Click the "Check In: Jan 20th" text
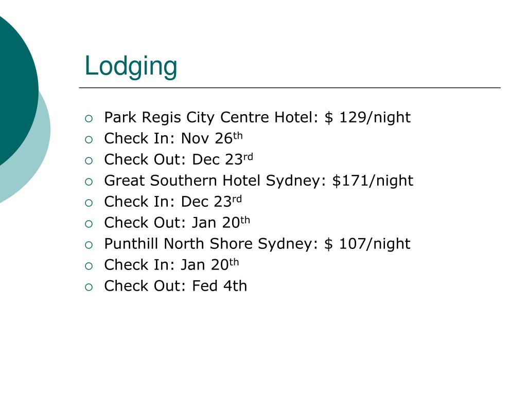This screenshot has height=395, width=527. [171, 265]
